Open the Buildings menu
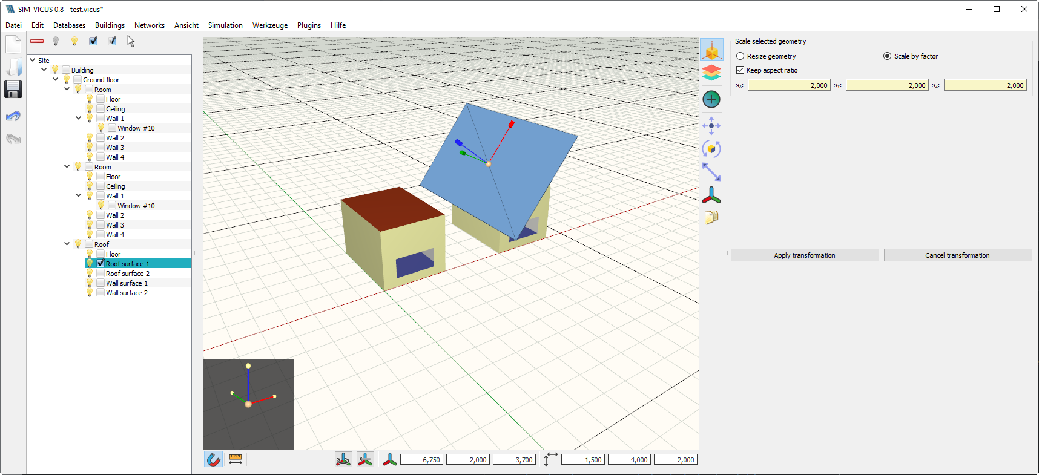Viewport: 1039px width, 475px height. 110,25
